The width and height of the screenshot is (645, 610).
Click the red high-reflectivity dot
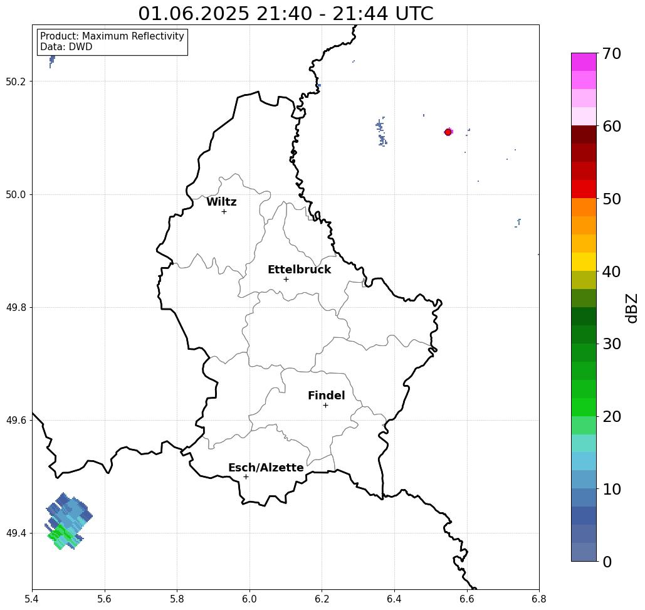(x=448, y=132)
